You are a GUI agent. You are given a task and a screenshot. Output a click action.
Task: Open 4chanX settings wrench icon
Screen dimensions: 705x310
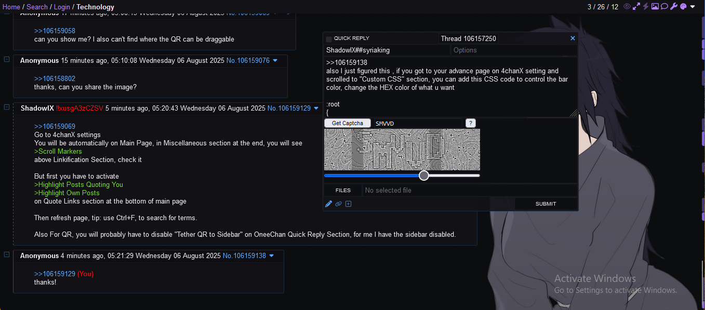coord(674,7)
